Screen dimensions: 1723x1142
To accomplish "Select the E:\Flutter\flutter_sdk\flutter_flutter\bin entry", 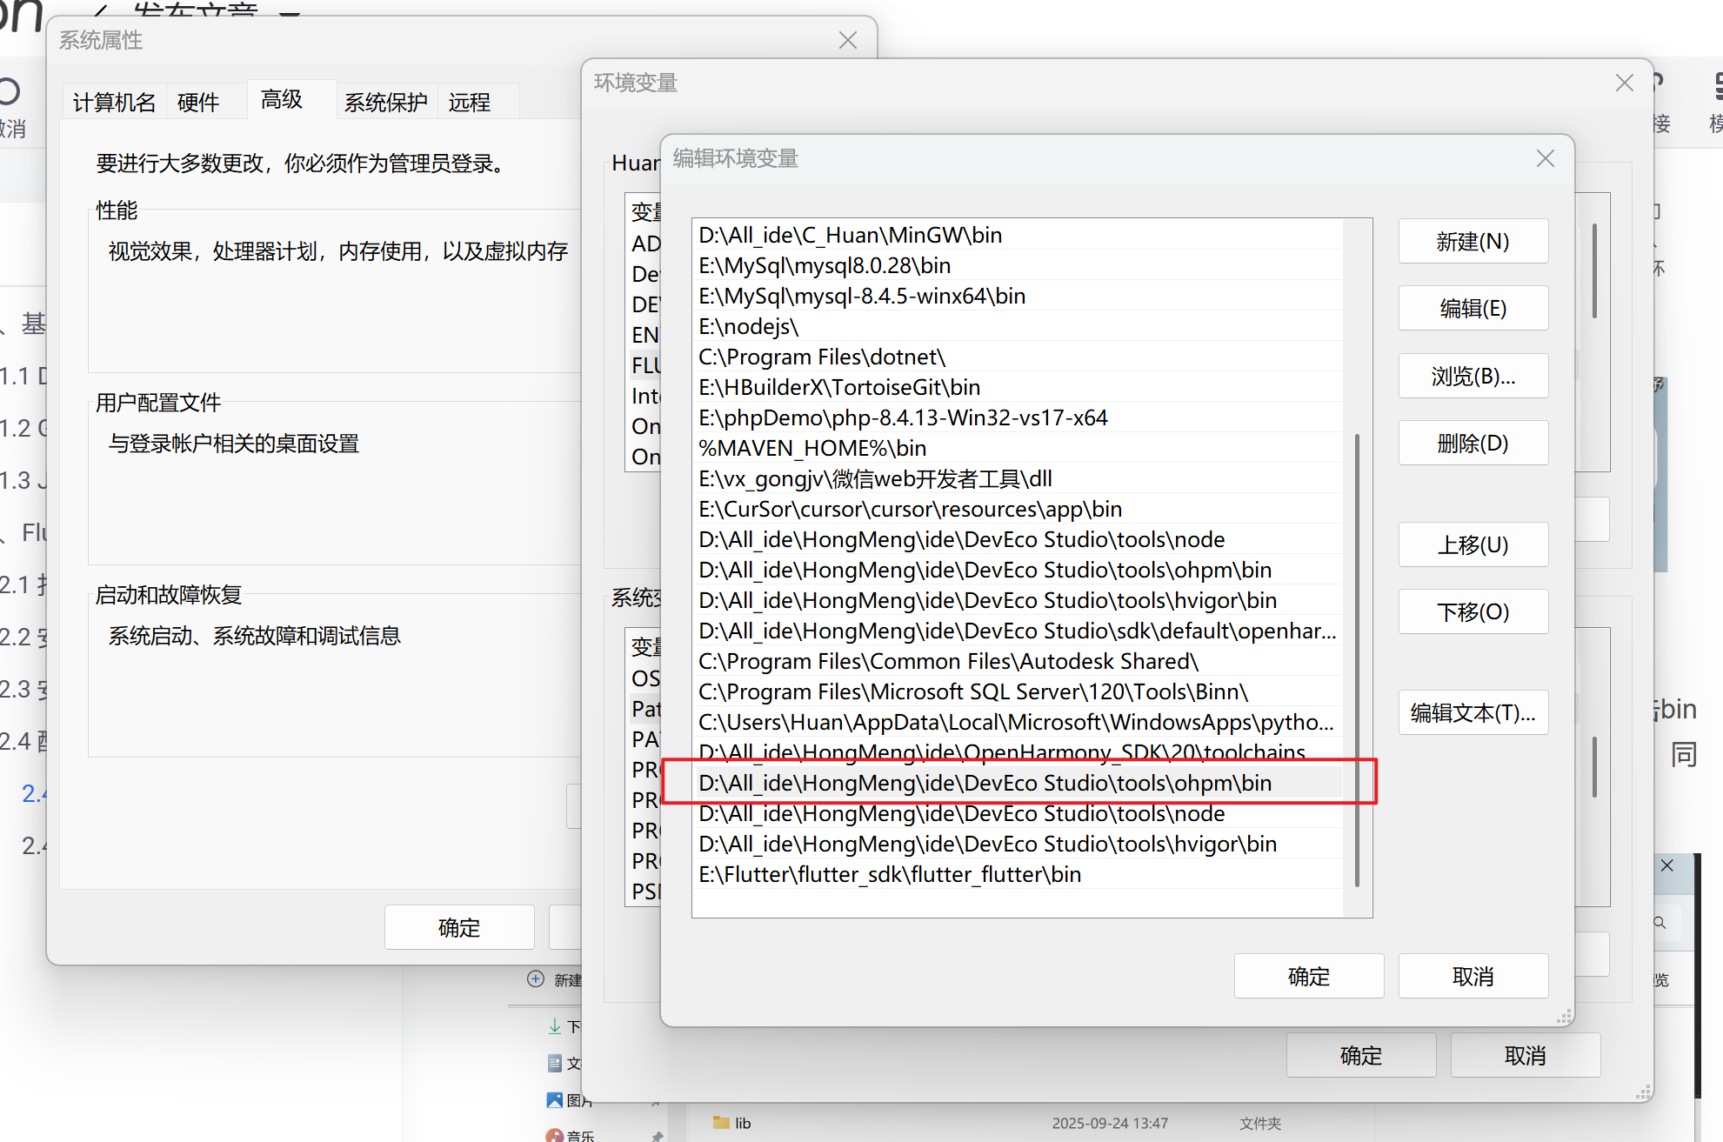I will (x=890, y=875).
